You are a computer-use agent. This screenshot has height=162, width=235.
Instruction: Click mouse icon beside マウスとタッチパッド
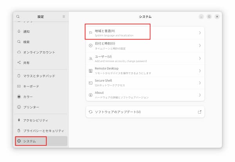click(x=19, y=76)
